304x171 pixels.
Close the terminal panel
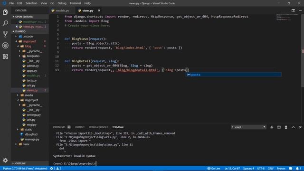coord(300,127)
